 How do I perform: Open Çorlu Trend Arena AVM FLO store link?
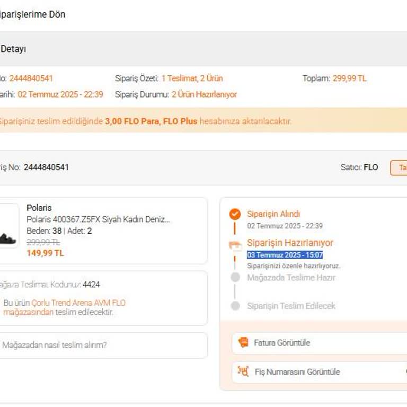pos(78,303)
